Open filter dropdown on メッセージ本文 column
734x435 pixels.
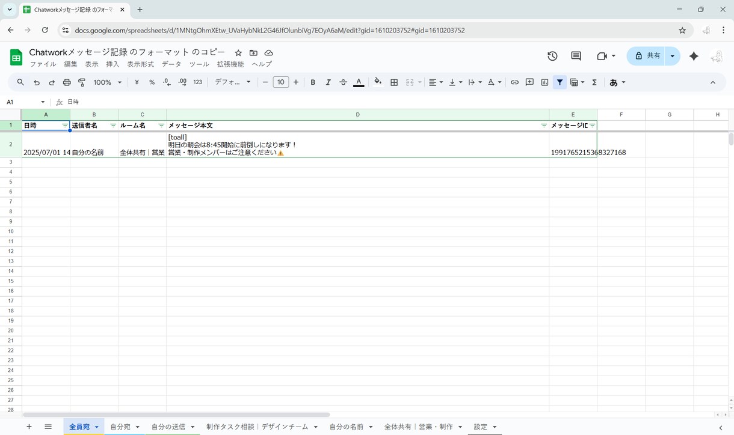[544, 126]
